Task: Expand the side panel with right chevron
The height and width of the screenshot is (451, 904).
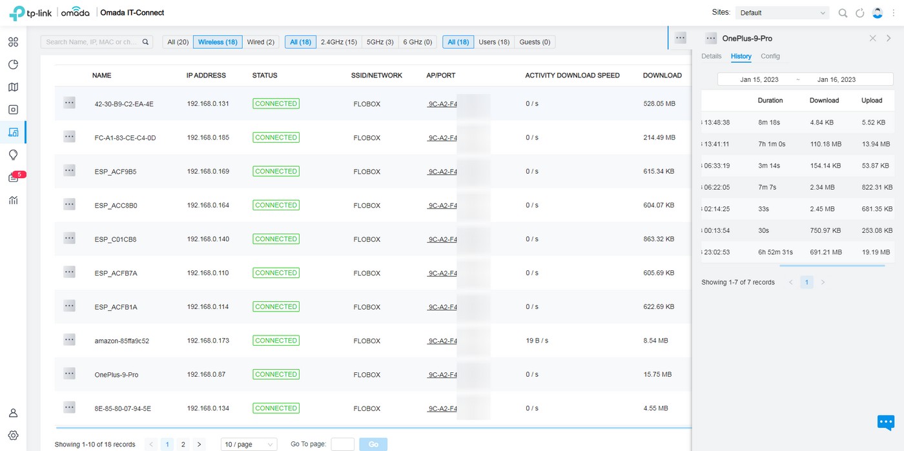Action: pos(889,38)
